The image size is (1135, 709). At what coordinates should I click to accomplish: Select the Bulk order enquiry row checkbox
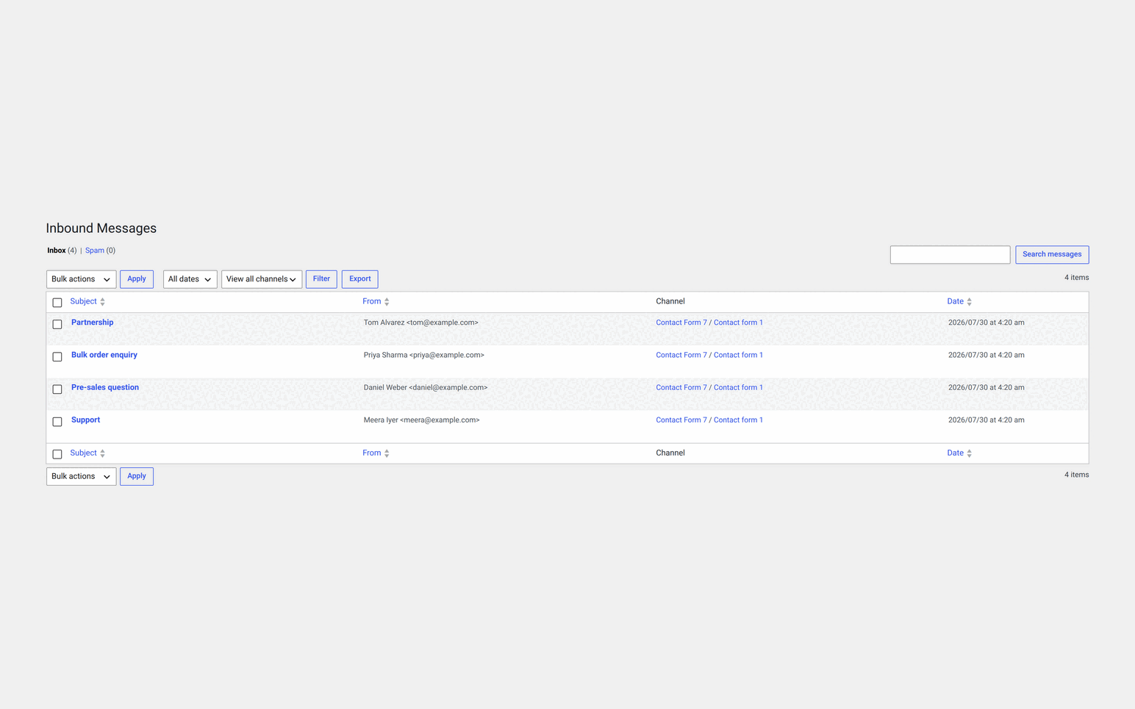[x=57, y=356]
